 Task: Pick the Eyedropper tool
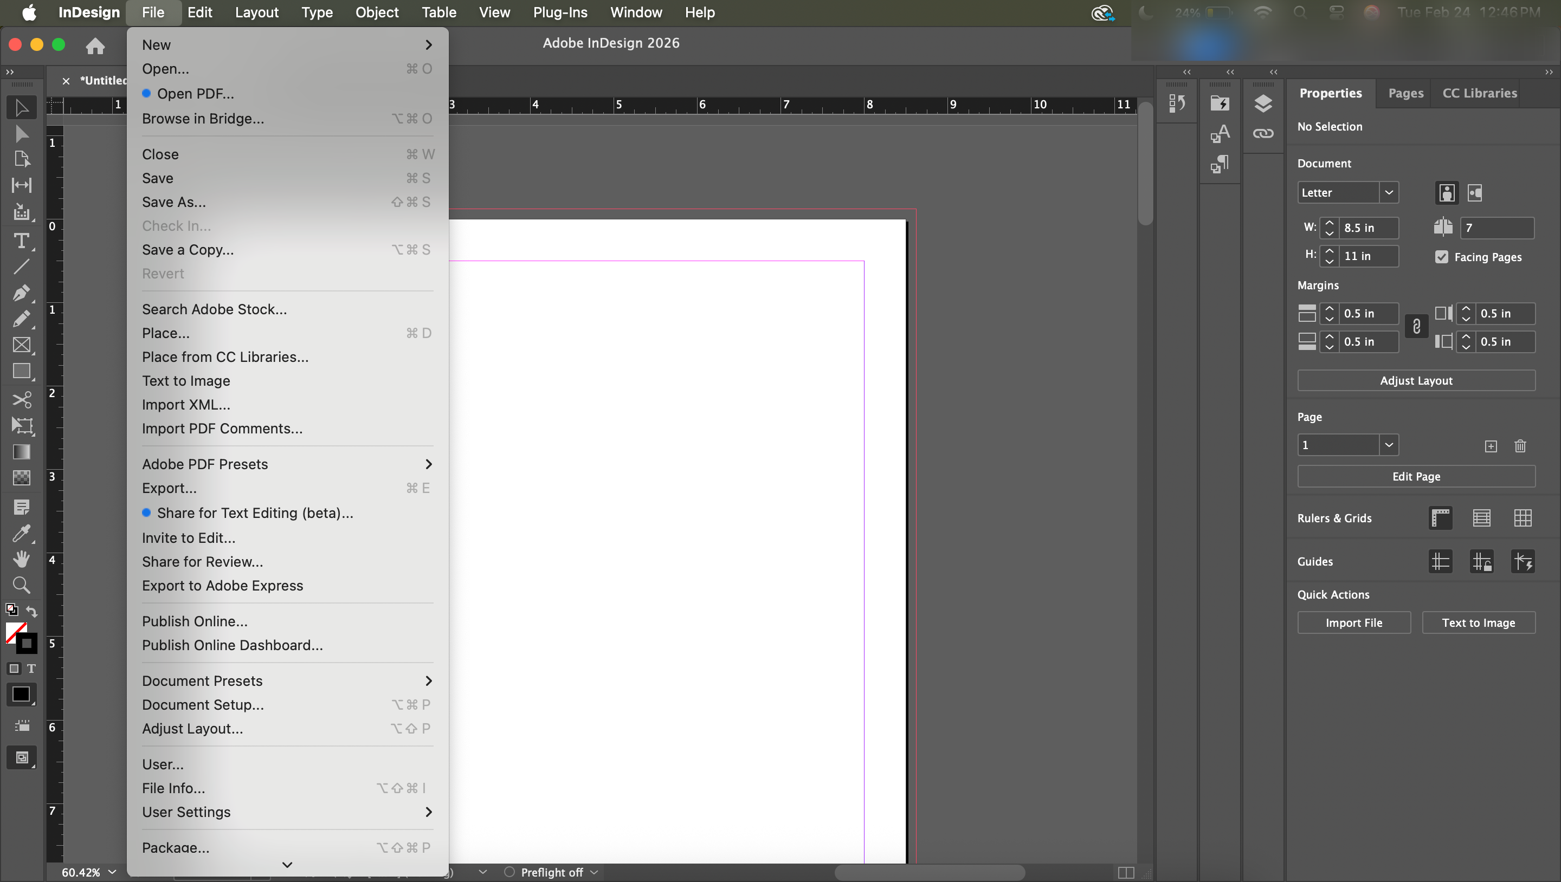pyautogui.click(x=21, y=533)
